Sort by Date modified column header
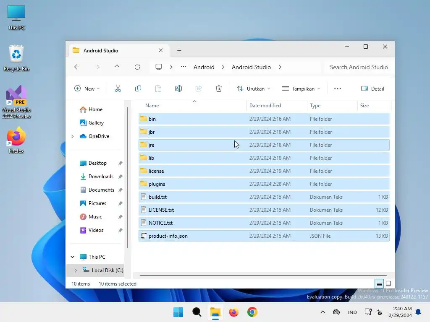This screenshot has width=430, height=322. (277, 106)
